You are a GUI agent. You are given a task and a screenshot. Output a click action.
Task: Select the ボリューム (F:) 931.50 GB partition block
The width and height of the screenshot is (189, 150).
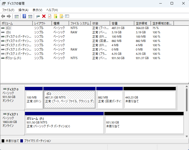(x=64, y=123)
